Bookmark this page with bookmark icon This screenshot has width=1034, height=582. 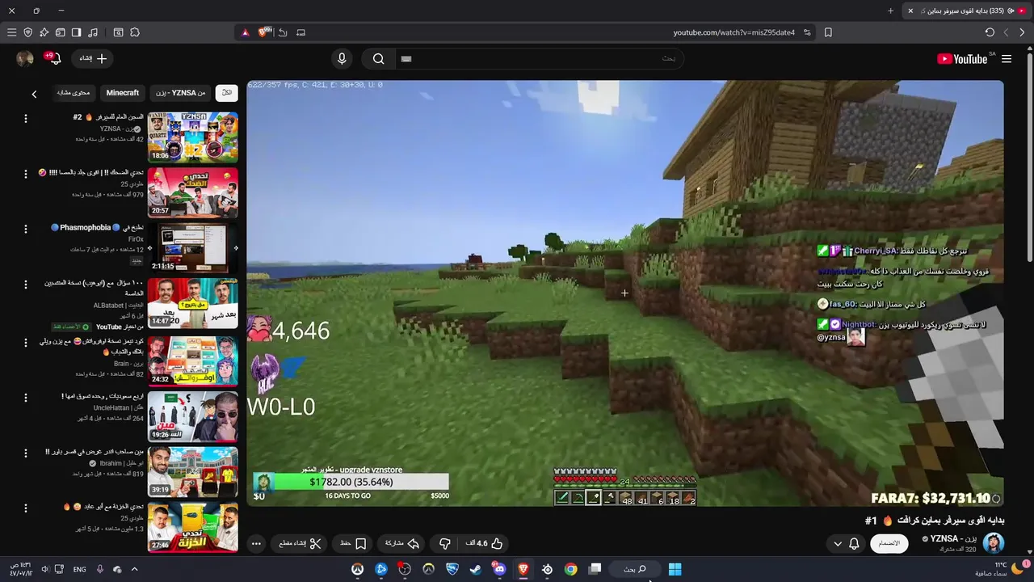pyautogui.click(x=828, y=32)
